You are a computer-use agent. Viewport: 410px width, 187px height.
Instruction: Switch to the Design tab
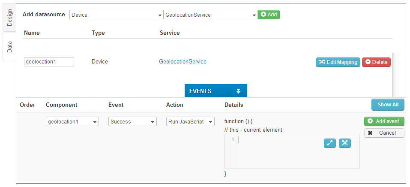9,17
